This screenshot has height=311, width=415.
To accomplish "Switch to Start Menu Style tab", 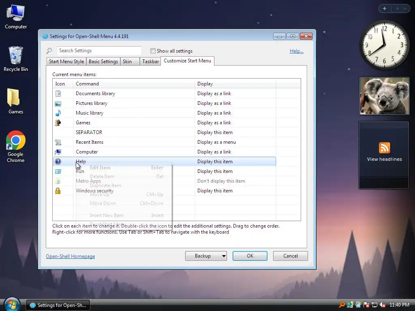I will [66, 62].
